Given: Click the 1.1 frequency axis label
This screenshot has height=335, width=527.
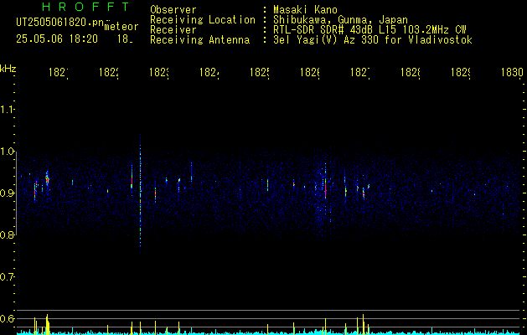Looking at the screenshot, I should click(7, 109).
